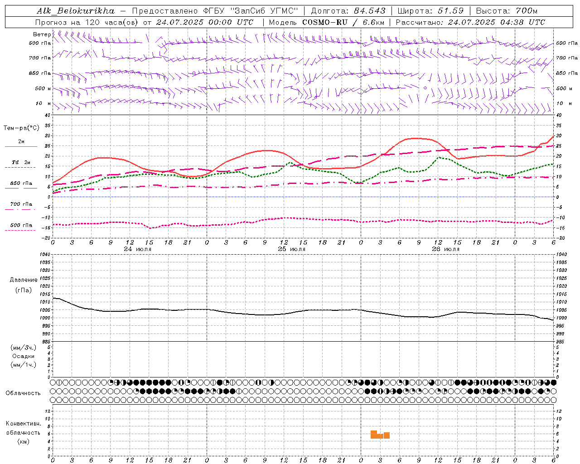Click the Осадки precipitation label

24,356
